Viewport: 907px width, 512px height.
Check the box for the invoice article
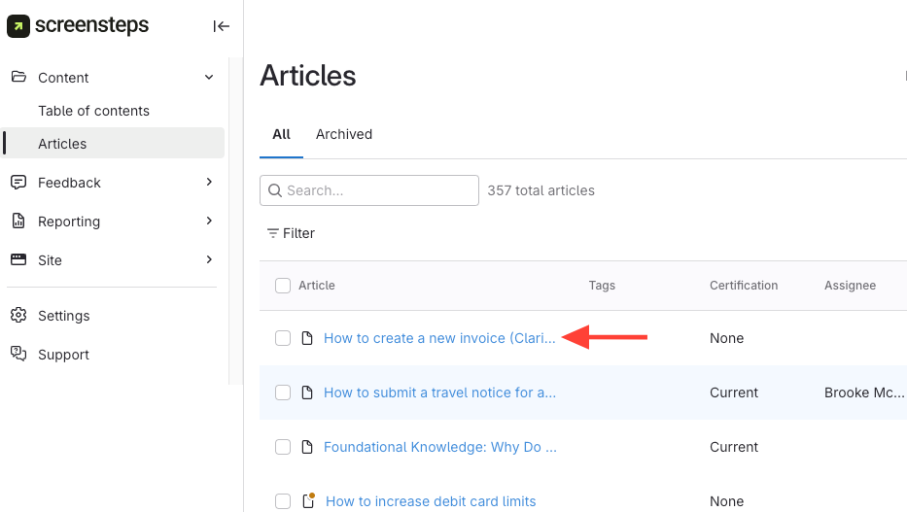tap(283, 338)
